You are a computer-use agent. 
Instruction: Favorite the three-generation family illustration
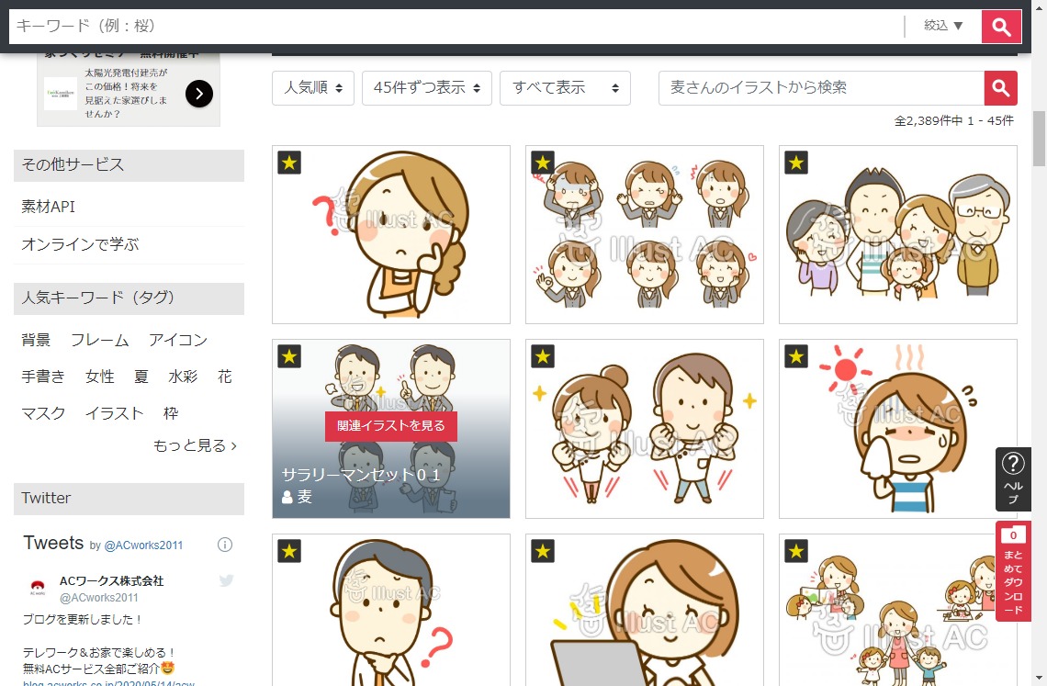coord(796,163)
